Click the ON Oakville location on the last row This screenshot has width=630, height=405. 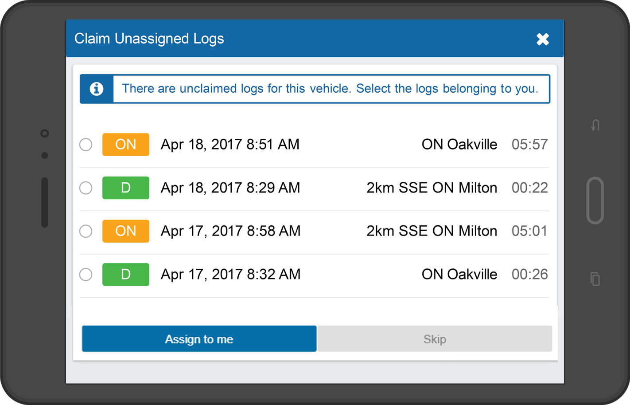click(x=459, y=274)
